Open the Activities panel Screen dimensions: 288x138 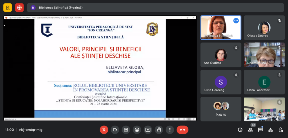(271, 130)
